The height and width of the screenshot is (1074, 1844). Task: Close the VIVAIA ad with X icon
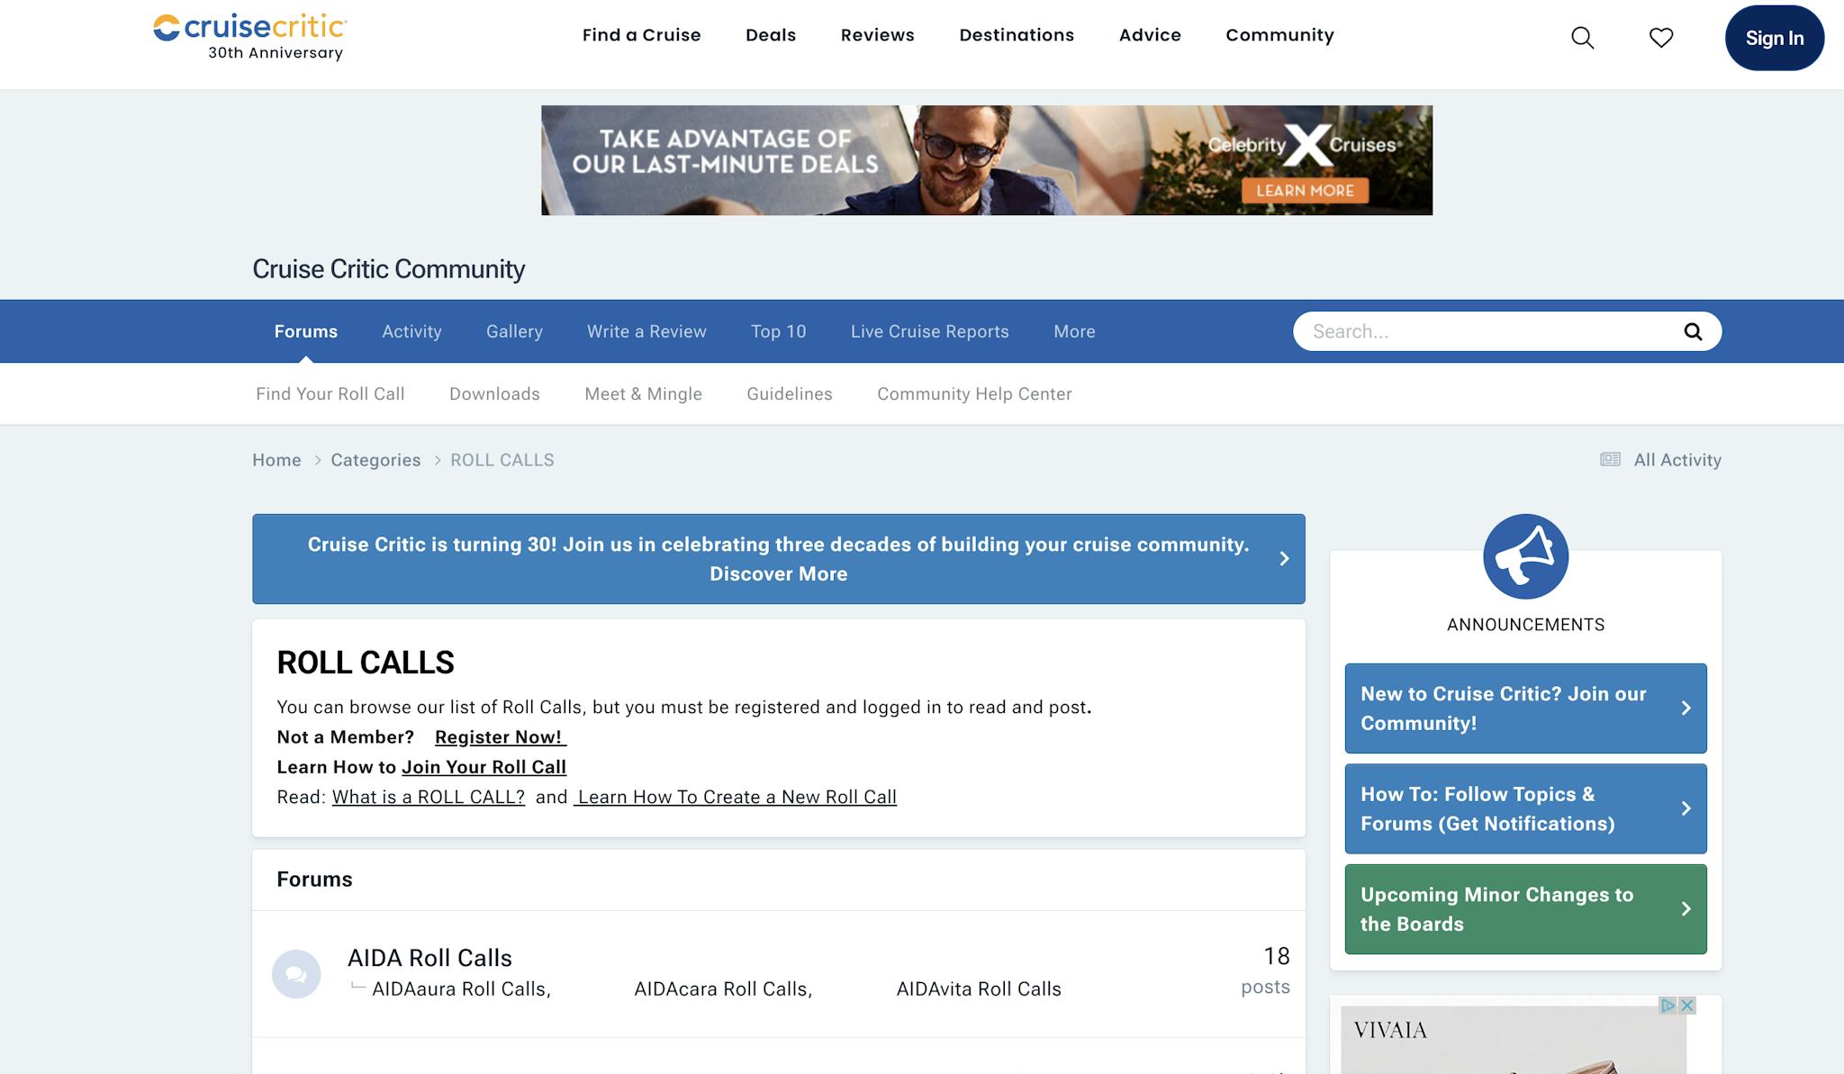click(x=1688, y=1006)
